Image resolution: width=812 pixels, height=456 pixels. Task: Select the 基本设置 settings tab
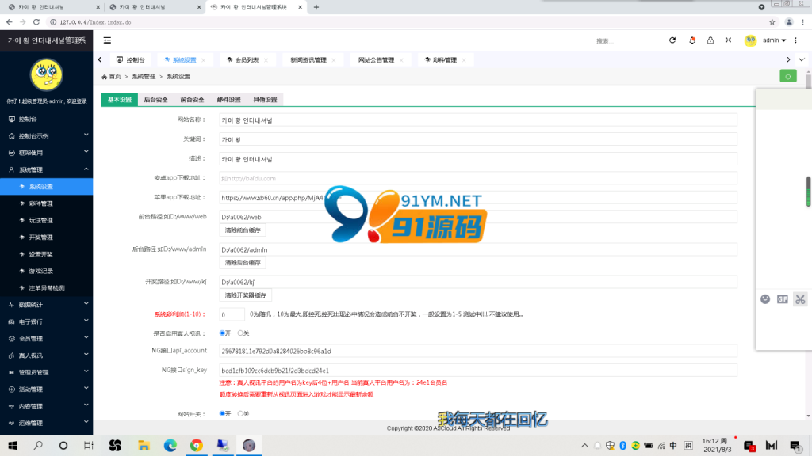[x=120, y=100]
